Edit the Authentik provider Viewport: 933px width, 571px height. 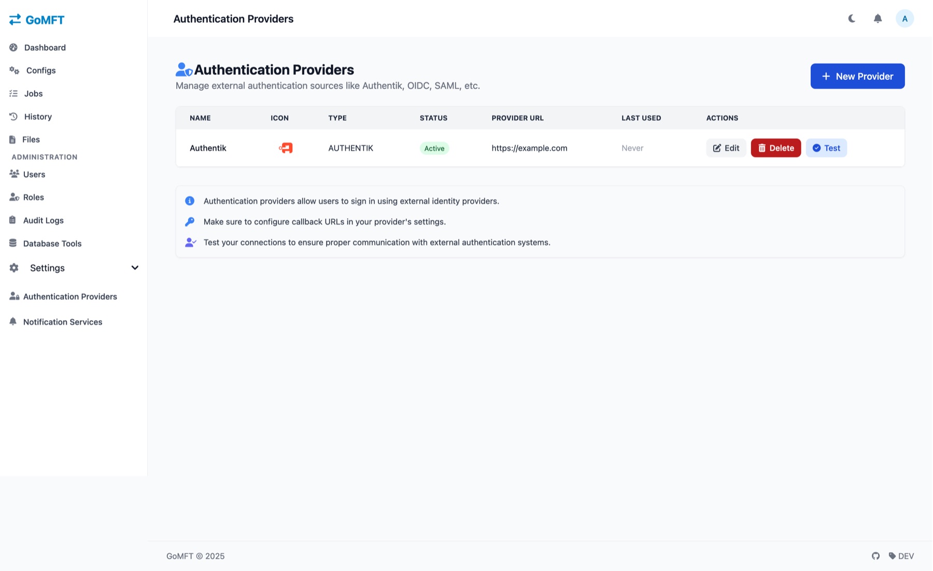point(726,148)
